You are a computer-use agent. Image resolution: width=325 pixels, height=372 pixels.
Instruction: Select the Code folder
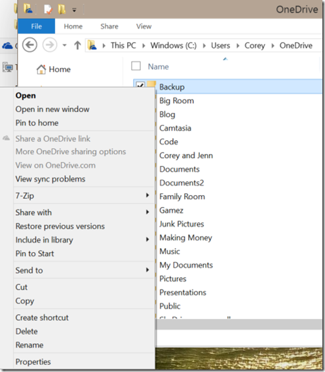click(x=168, y=142)
